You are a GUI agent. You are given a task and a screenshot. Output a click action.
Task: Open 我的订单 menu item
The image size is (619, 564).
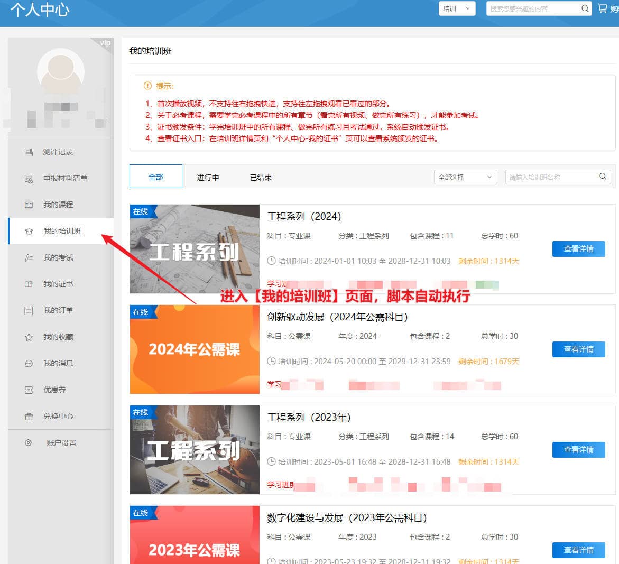(61, 311)
